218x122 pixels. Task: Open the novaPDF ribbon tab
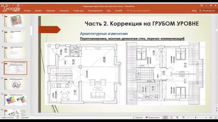[x=119, y=11]
